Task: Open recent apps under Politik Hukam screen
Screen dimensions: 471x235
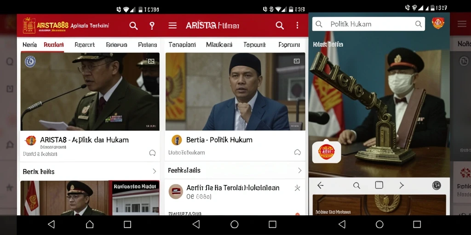Action: 417,224
